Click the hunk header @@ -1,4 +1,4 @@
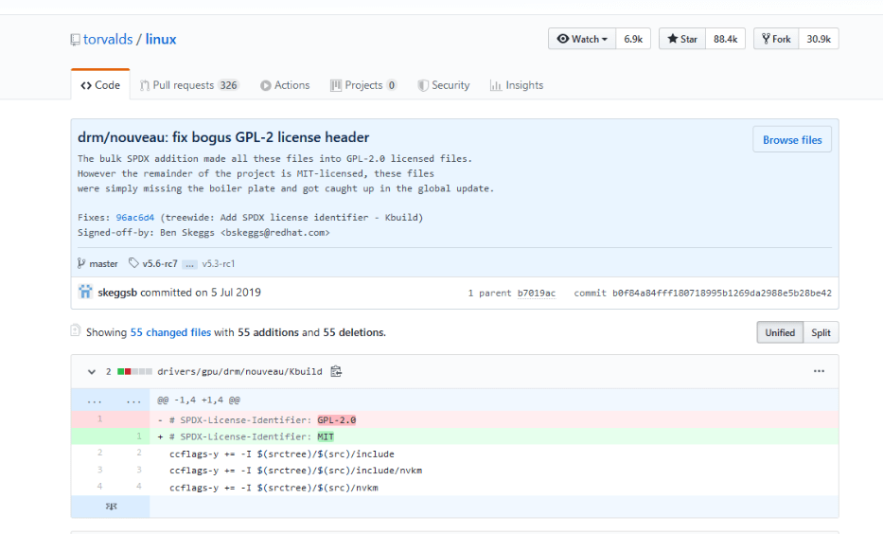The height and width of the screenshot is (534, 883). (x=199, y=400)
